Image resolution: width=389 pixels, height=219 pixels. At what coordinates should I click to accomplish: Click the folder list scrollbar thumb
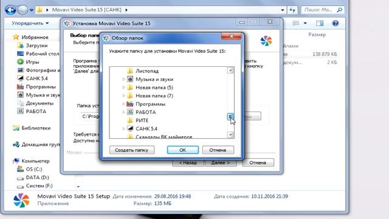tap(230, 116)
